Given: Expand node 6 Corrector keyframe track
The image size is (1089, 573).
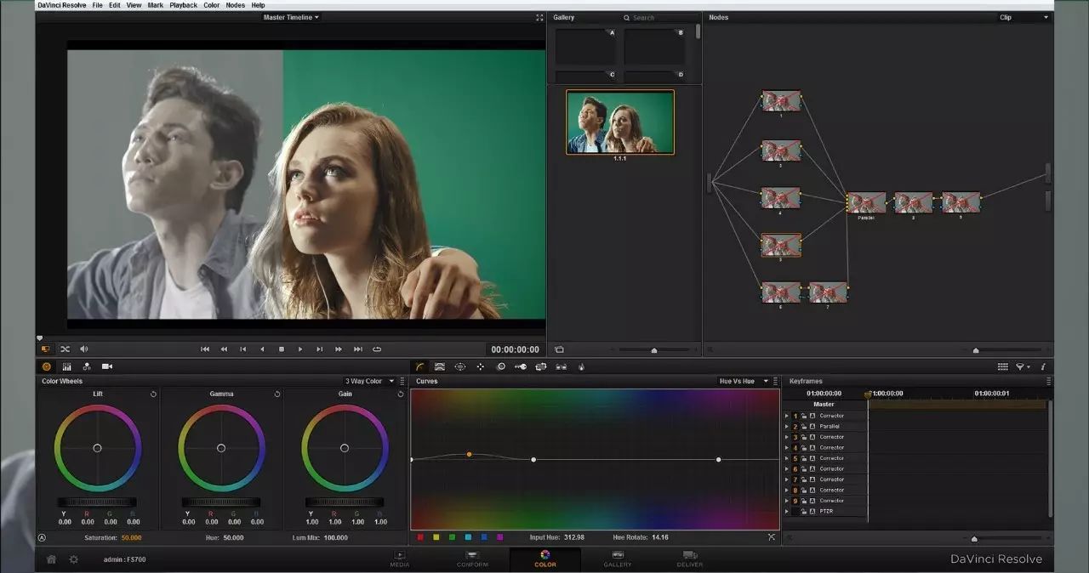Looking at the screenshot, I should point(786,468).
